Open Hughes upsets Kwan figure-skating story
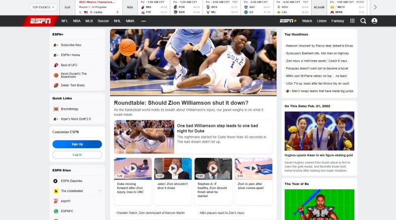 pos(319,155)
